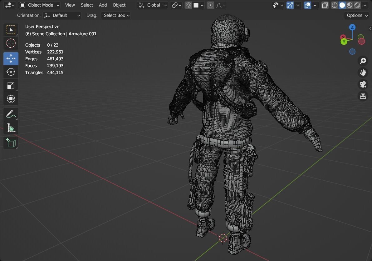Click selectability and visibility eye-cursor icon

277,5
